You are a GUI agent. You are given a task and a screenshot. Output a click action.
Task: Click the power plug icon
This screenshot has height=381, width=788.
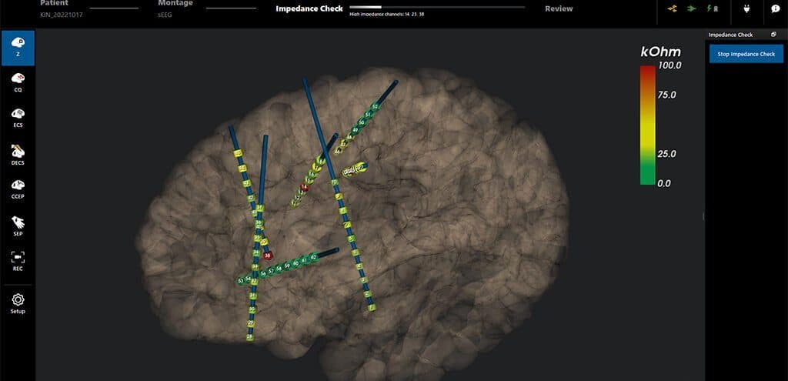click(746, 8)
